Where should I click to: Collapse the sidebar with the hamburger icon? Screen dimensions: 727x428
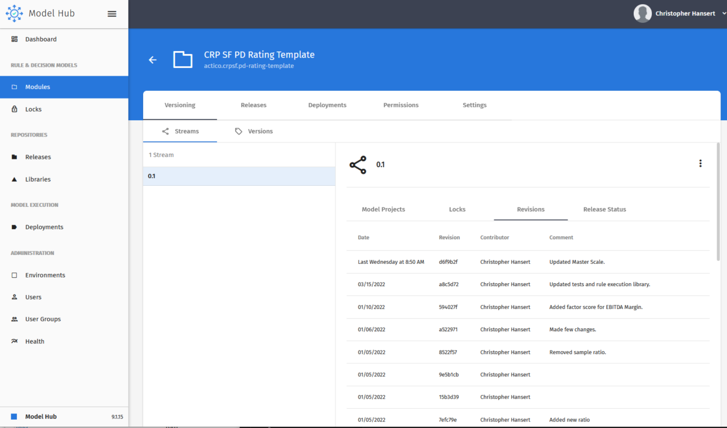pyautogui.click(x=112, y=13)
